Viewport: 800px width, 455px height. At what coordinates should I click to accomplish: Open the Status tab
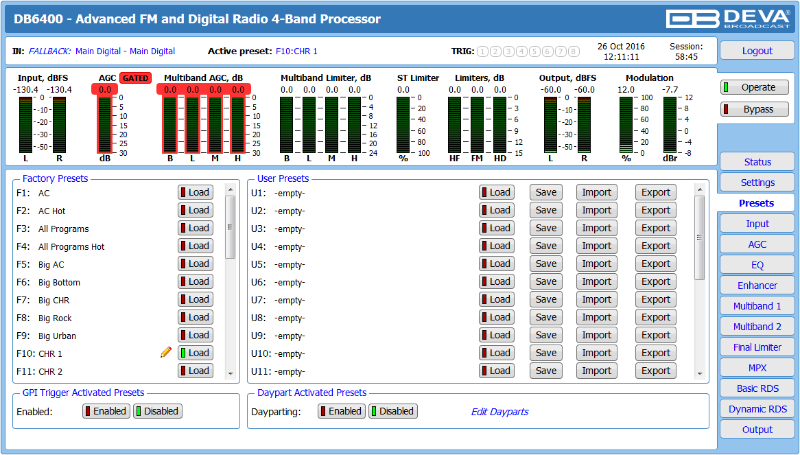[757, 162]
